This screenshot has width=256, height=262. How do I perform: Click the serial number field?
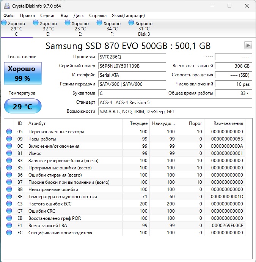tap(132, 66)
